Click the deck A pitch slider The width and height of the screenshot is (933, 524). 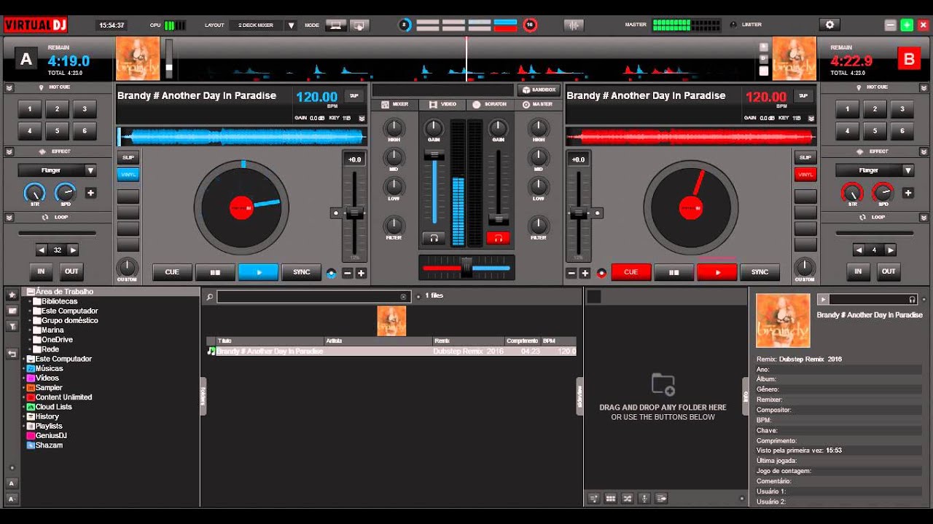pos(354,213)
